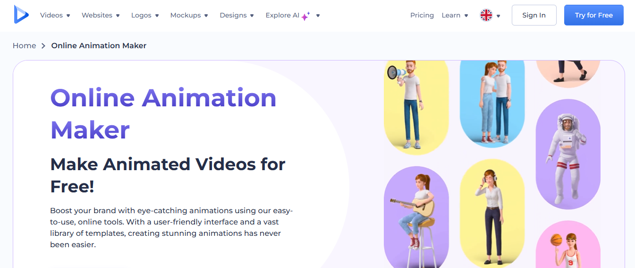
Task: Click the Try for Free button
Action: 594,15
